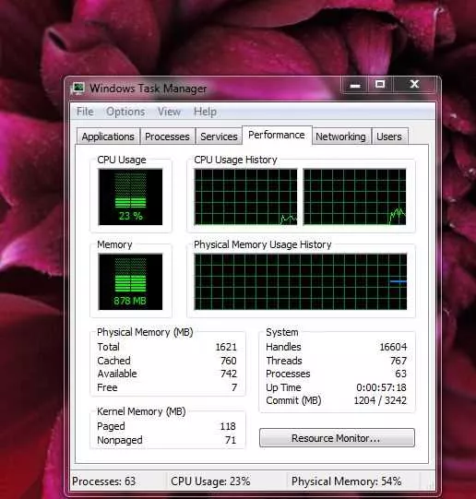Switch to the Services tab
Screen dimensions: 476x499
219,137
